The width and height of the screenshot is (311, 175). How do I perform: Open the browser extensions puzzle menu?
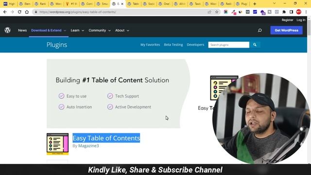284,12
